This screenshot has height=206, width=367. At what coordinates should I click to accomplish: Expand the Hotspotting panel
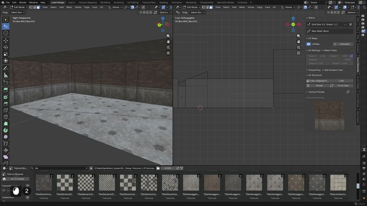tap(307, 70)
